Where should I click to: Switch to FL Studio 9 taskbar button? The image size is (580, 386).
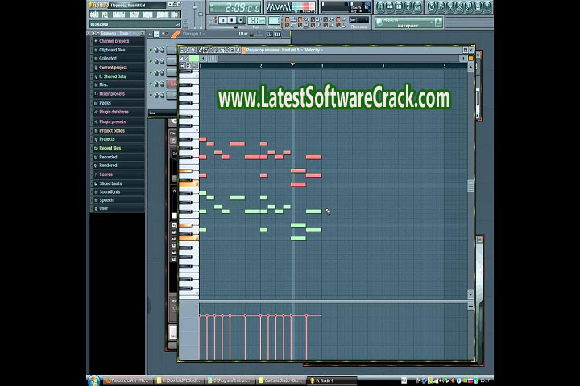[x=331, y=380]
